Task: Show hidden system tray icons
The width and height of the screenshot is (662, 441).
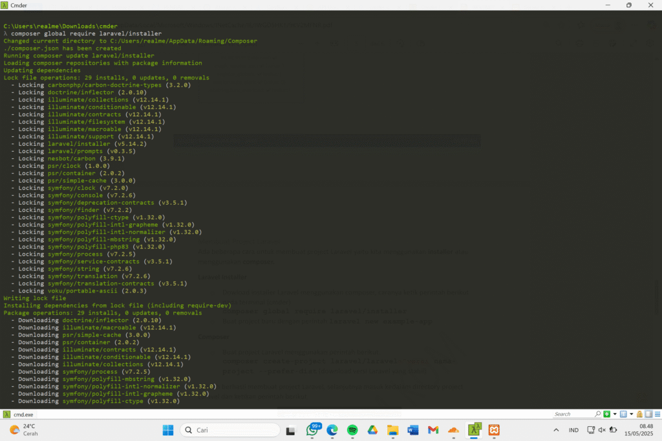Action: (556, 430)
